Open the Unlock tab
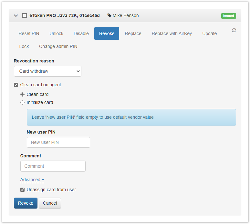This screenshot has width=250, height=224. [57, 33]
